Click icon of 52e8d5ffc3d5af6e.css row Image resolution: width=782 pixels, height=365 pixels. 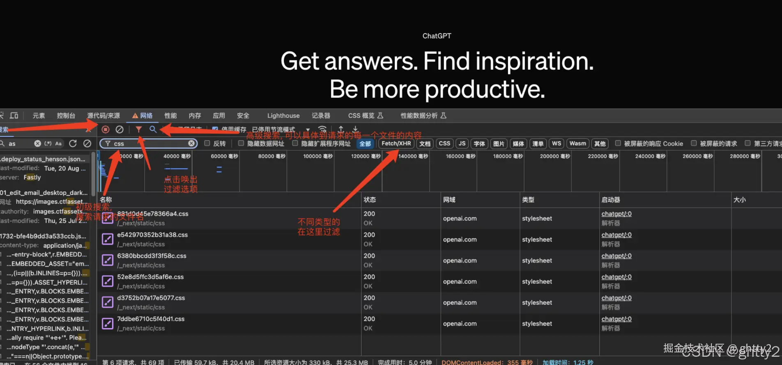point(108,281)
